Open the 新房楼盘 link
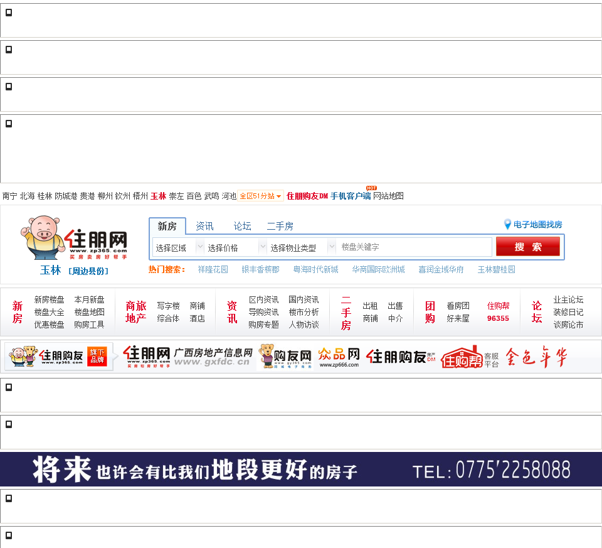Screen dimensions: 602x548 pos(49,299)
